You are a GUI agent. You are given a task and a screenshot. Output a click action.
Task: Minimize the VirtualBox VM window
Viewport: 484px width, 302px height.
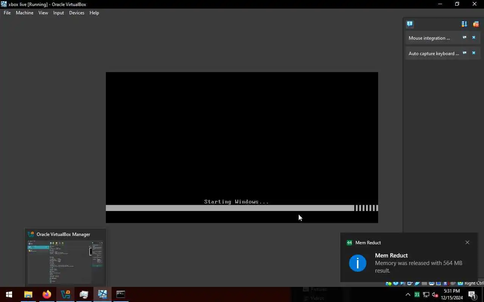[x=440, y=4]
